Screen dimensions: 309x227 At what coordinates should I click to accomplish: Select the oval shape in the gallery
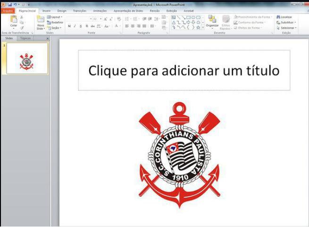point(193,17)
